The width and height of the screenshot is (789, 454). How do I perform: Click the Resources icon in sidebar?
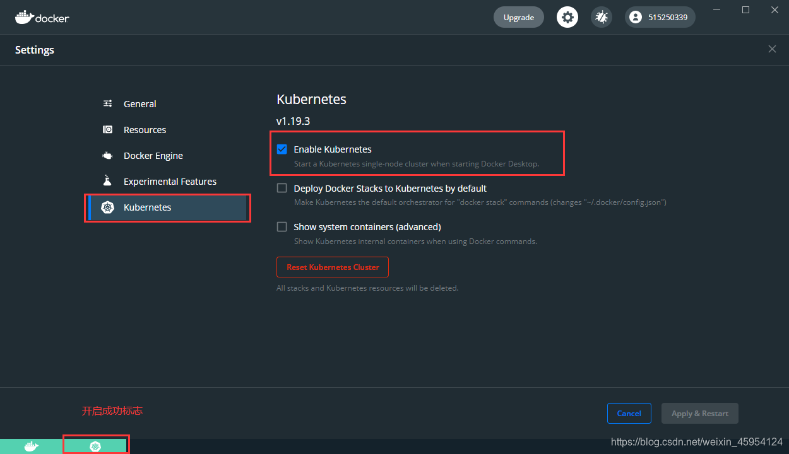click(108, 129)
